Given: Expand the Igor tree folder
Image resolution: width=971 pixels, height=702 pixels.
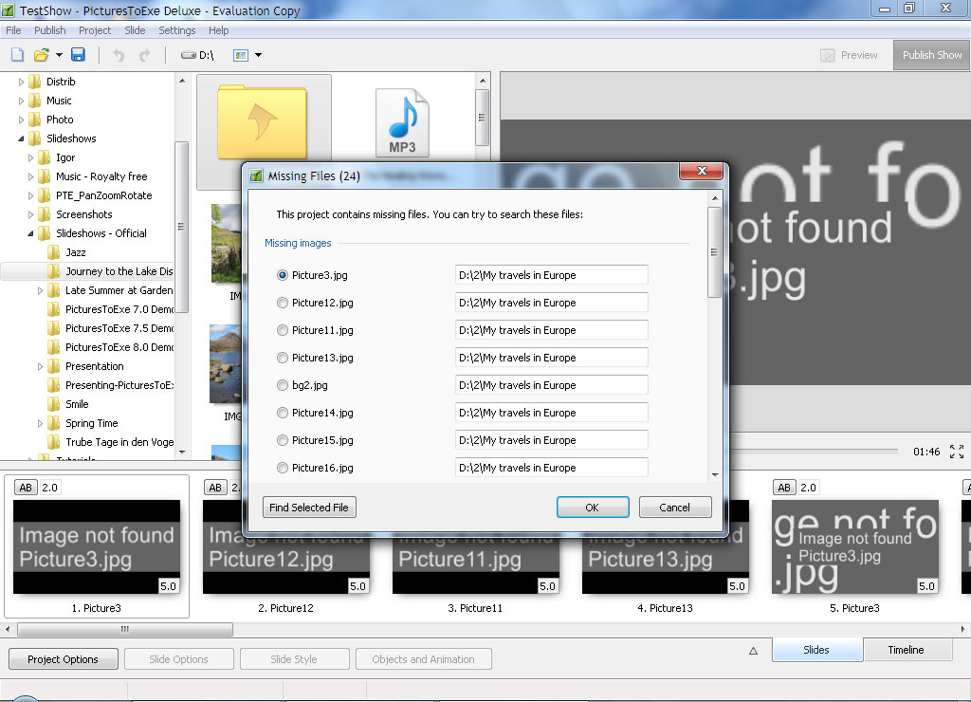Looking at the screenshot, I should [30, 158].
